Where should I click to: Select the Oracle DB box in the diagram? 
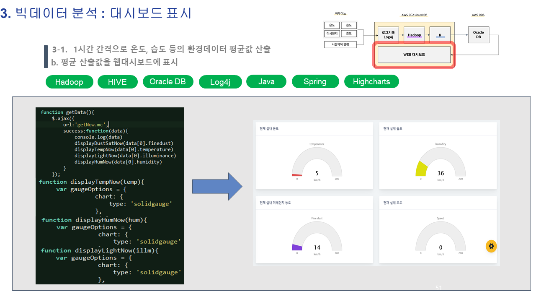pos(478,35)
